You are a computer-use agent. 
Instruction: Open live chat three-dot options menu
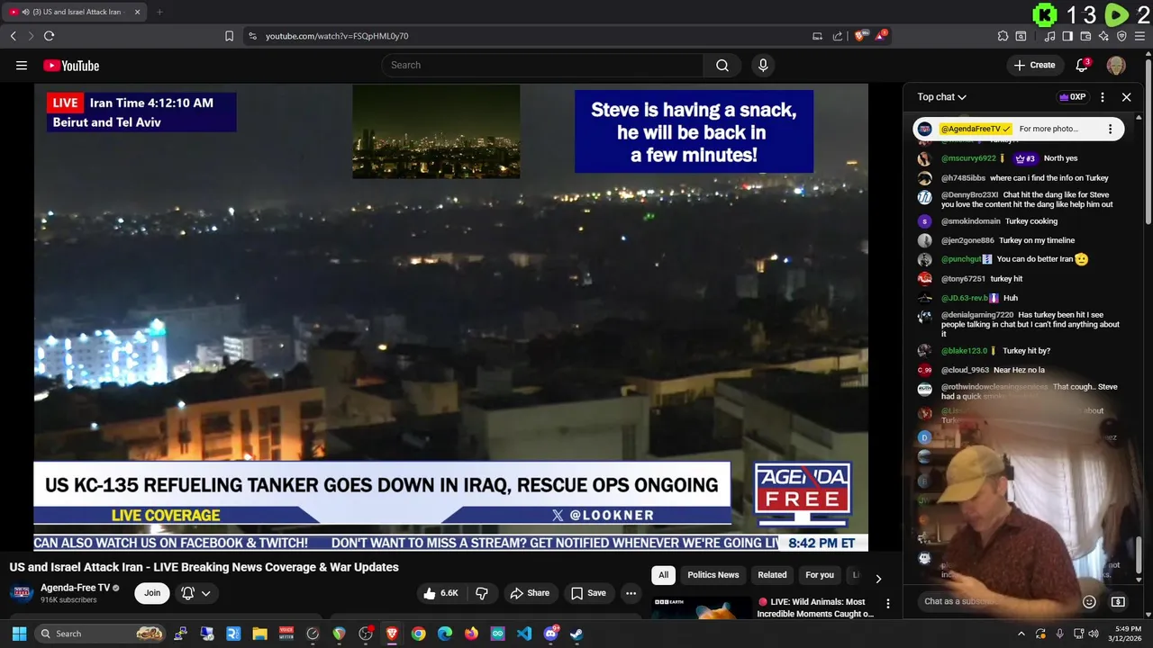(1102, 97)
